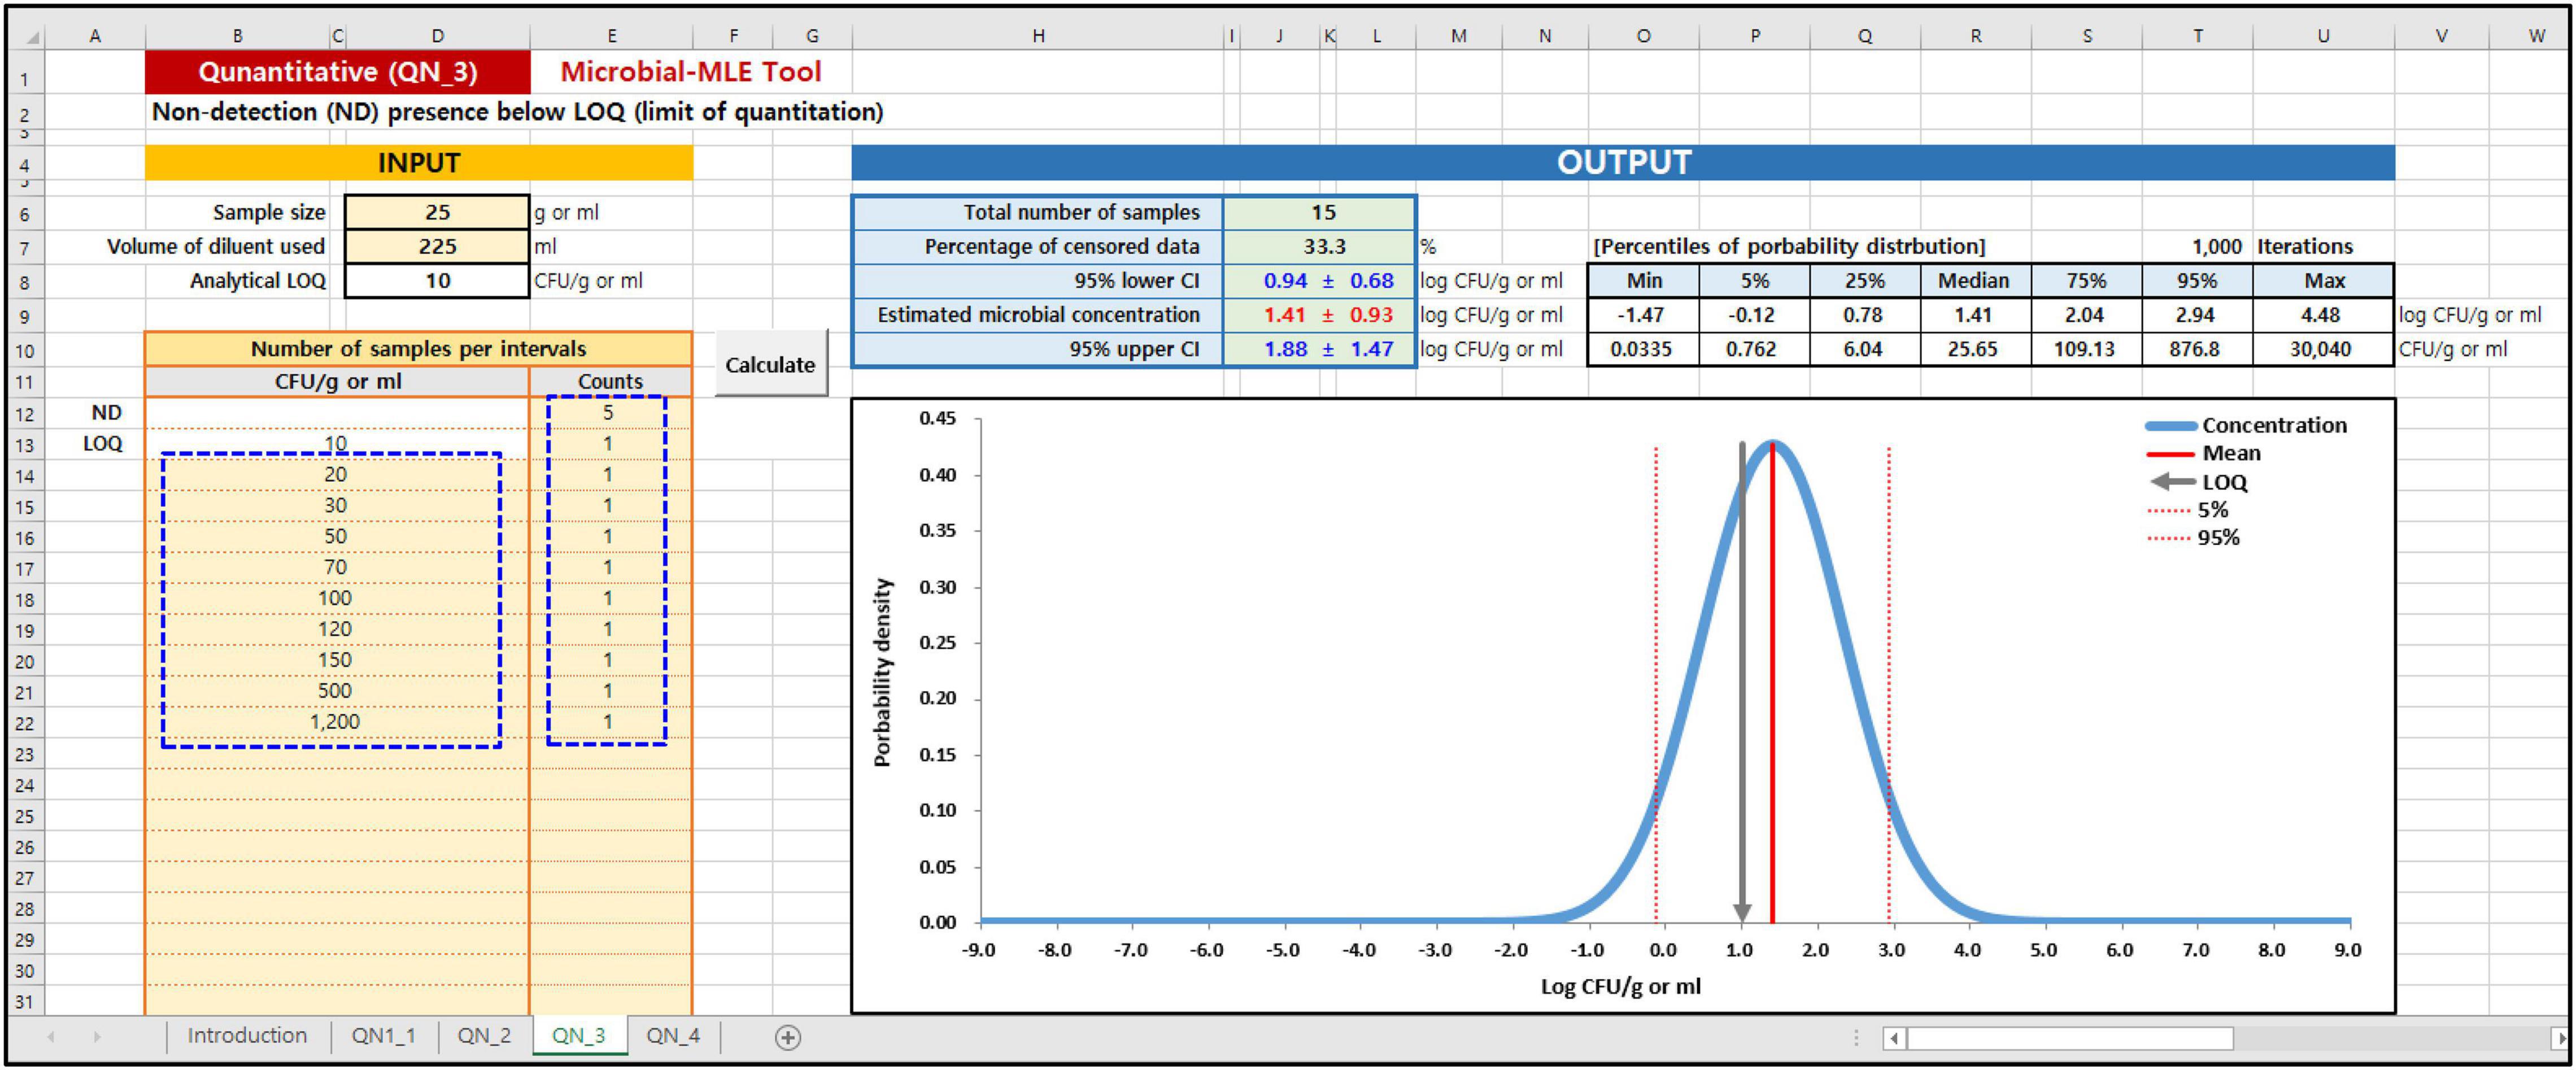The width and height of the screenshot is (2576, 1070).
Task: Click the Log CFU/g or ml axis title
Action: (x=1620, y=987)
